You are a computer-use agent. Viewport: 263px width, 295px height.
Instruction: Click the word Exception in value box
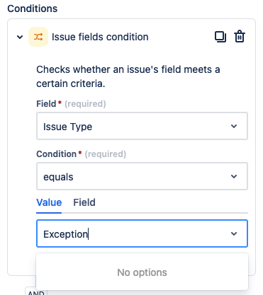click(65, 234)
